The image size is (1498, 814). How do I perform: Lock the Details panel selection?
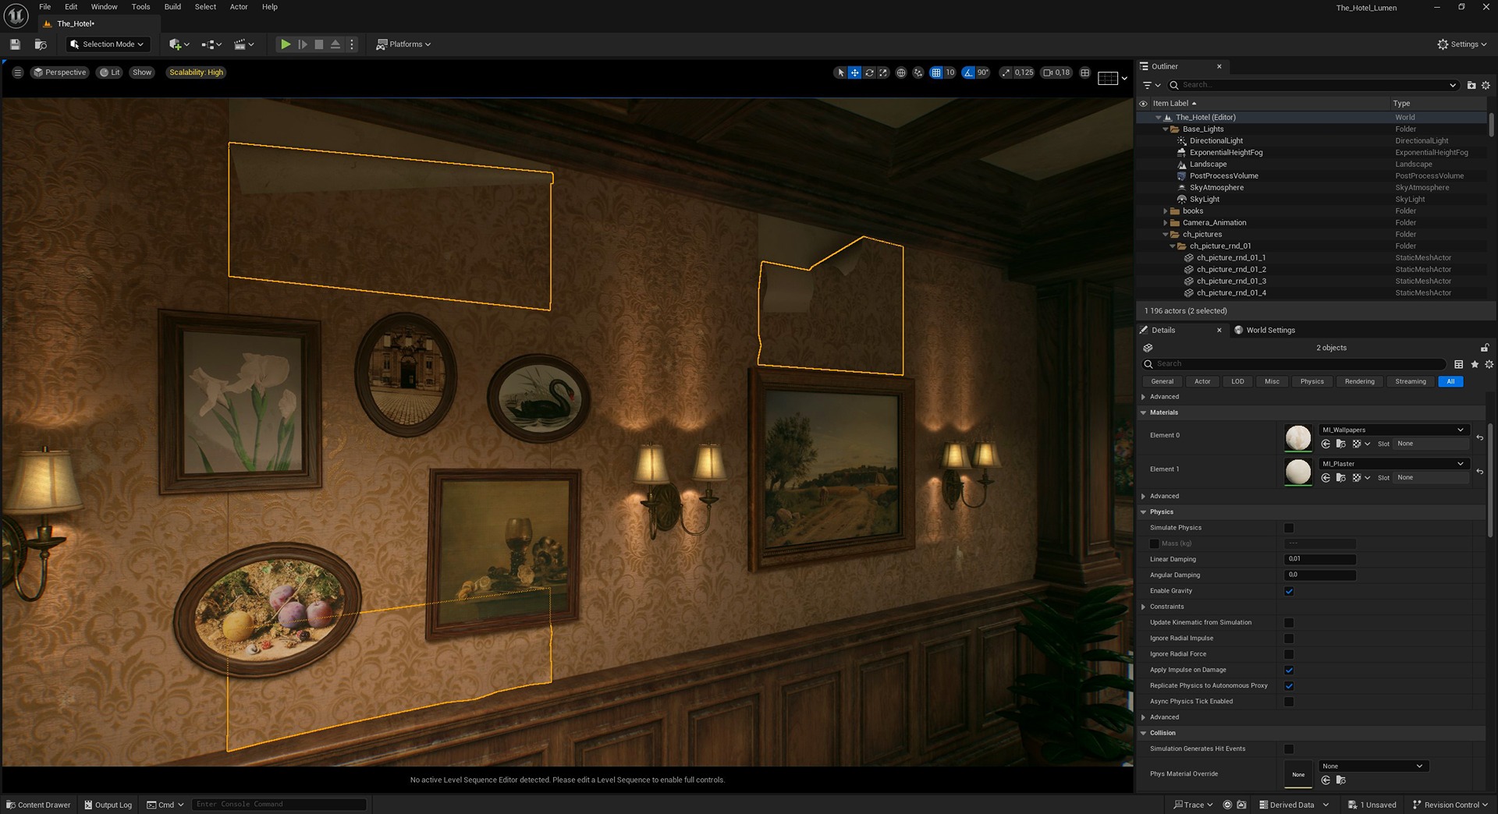click(1485, 348)
